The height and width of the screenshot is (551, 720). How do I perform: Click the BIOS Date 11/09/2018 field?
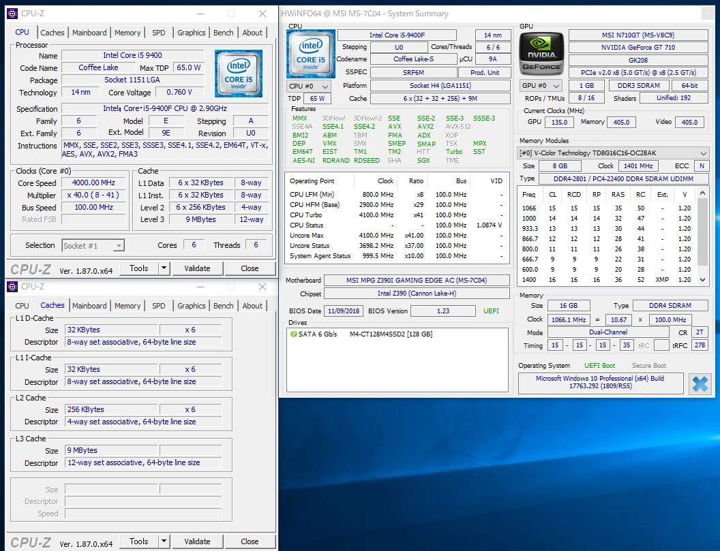pos(344,311)
